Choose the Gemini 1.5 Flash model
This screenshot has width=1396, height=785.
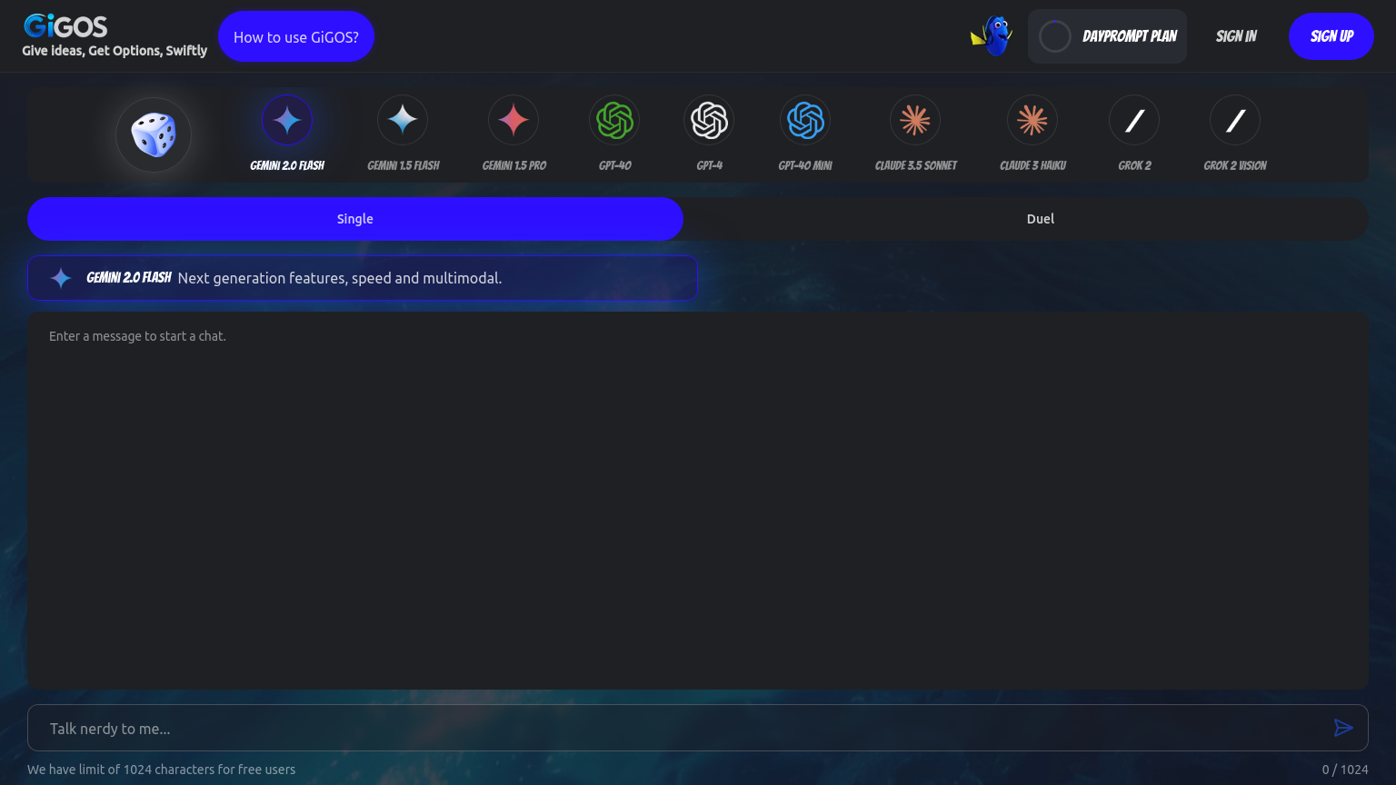click(x=403, y=121)
